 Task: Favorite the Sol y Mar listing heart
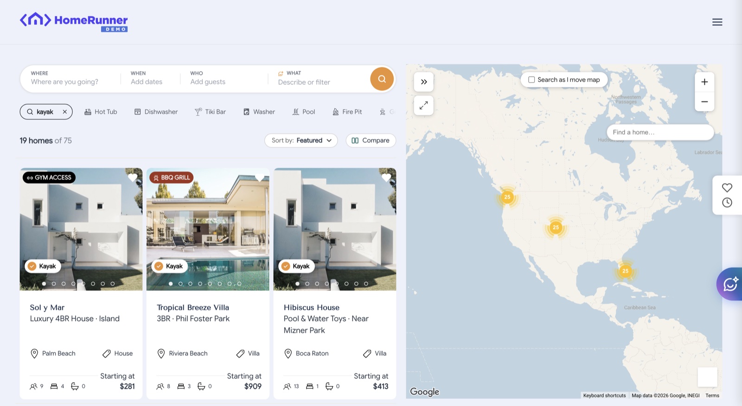pyautogui.click(x=133, y=178)
